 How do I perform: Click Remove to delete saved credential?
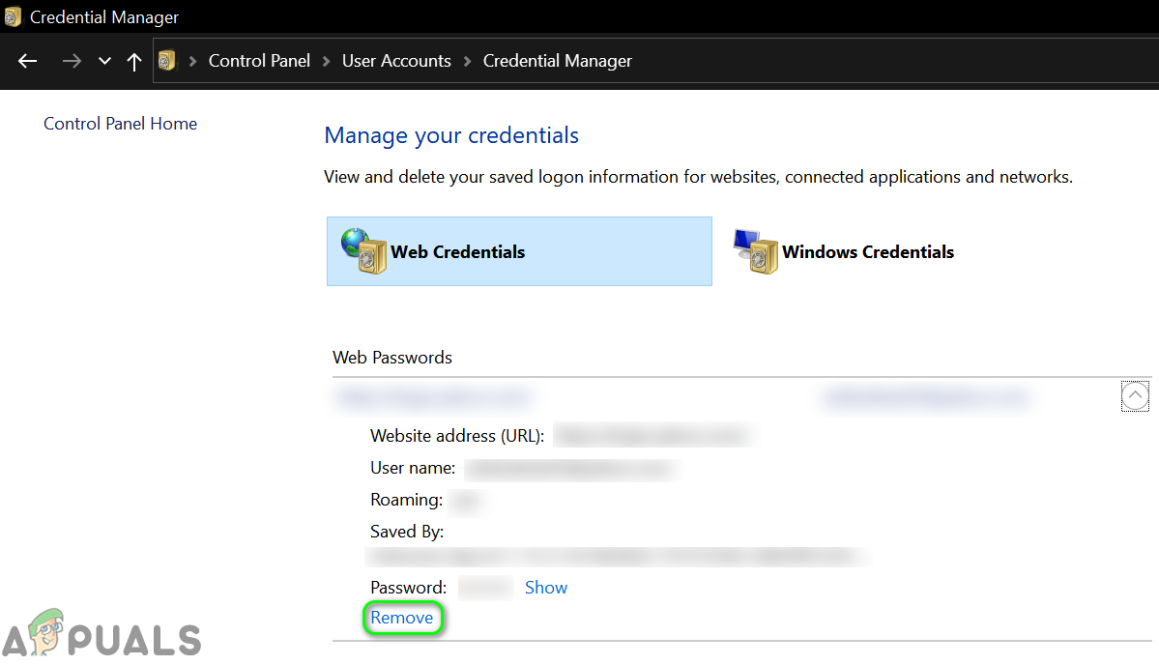[402, 618]
